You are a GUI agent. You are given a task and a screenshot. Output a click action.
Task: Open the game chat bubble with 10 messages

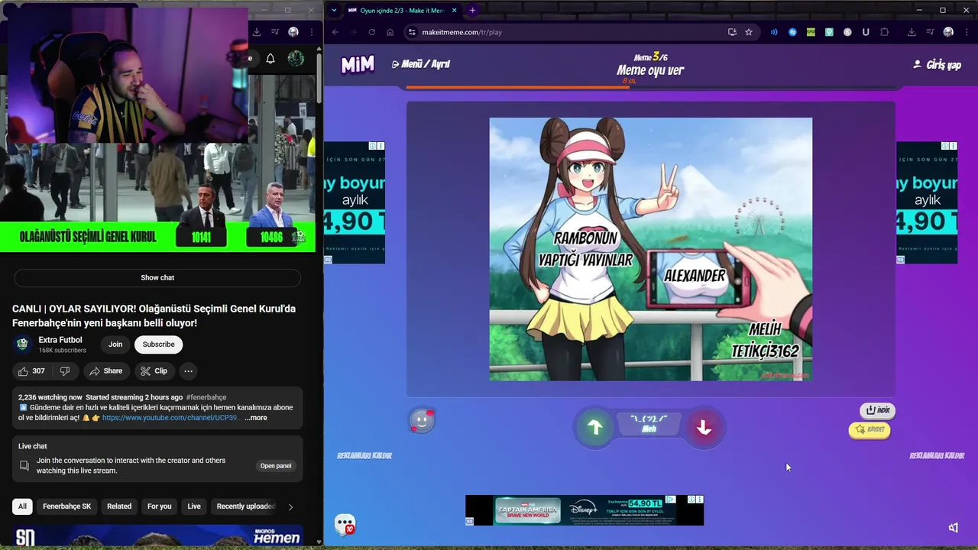345,524
